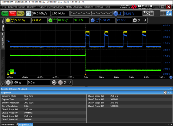
Task: Click channel 2 scale 10.0 V/ field
Action: (x=65, y=20)
